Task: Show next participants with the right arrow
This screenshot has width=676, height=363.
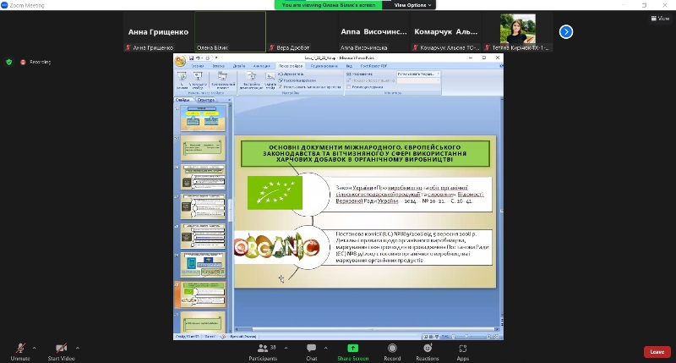Action: click(x=566, y=31)
